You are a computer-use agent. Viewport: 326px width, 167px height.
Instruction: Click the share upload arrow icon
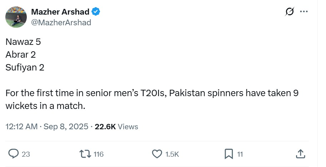click(301, 154)
